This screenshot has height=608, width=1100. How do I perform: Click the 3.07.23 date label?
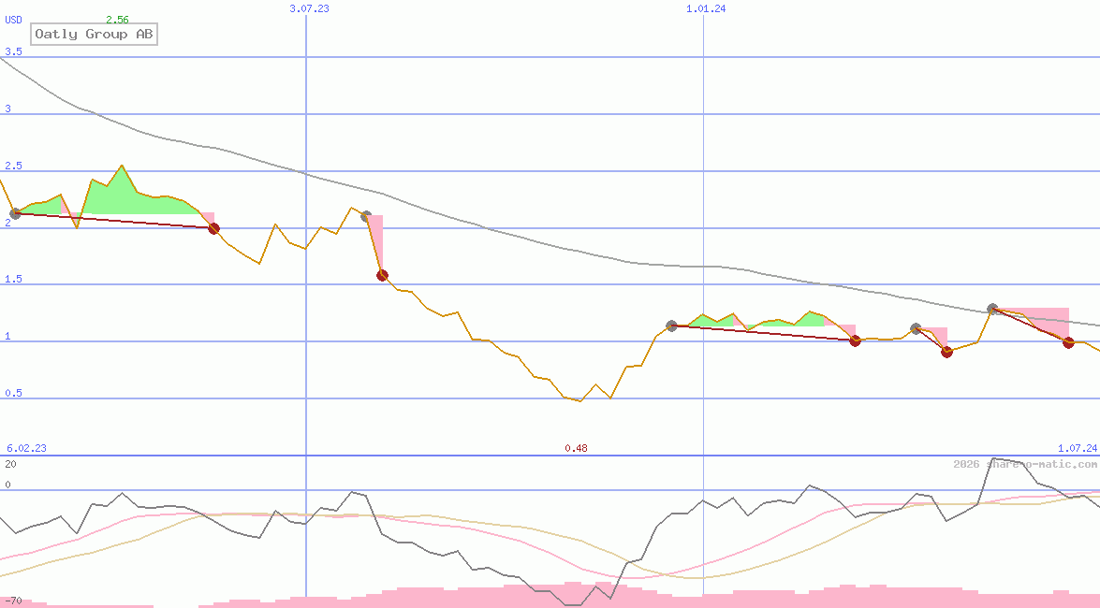[309, 8]
